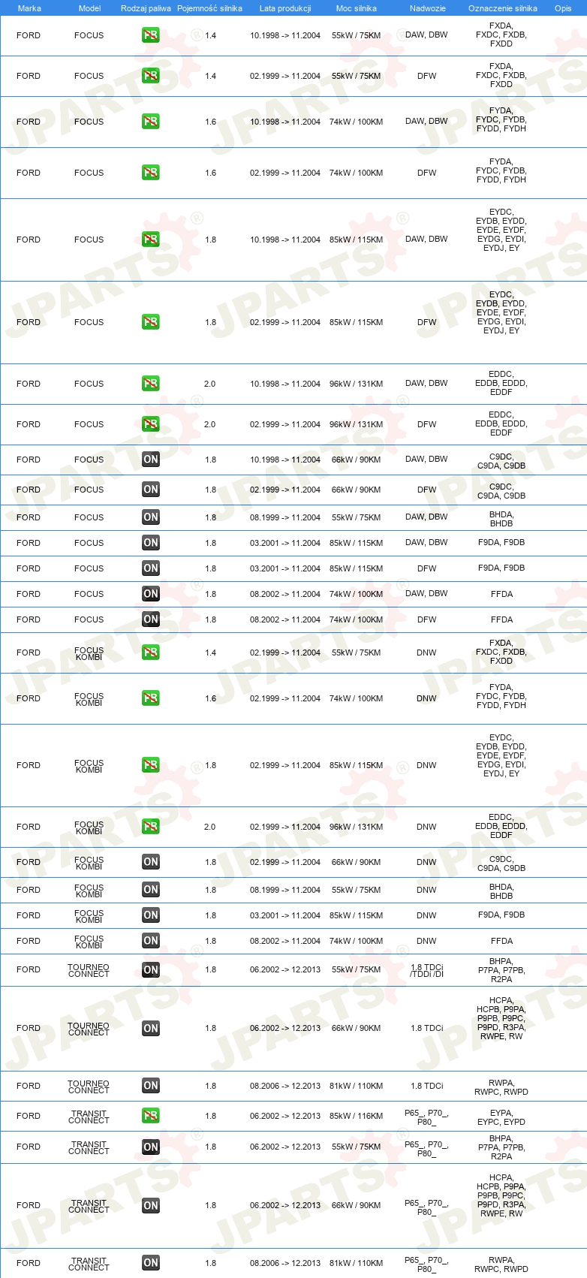
Task: Click diesel ON icon in Focus 03.2001 DAW, DBW row
Action: point(150,543)
